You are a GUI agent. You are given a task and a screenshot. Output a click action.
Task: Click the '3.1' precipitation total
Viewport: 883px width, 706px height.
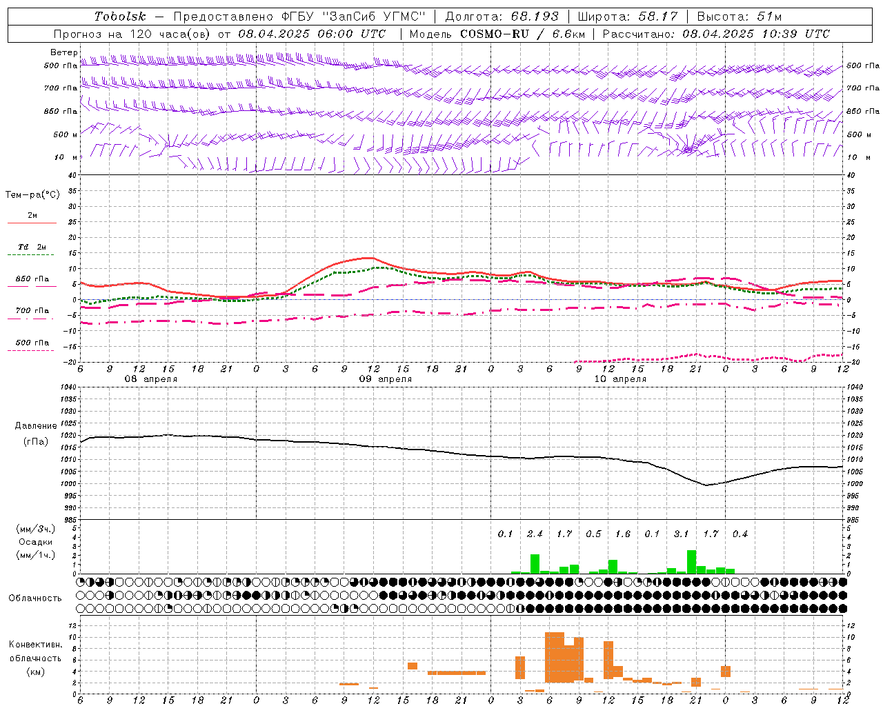682,534
